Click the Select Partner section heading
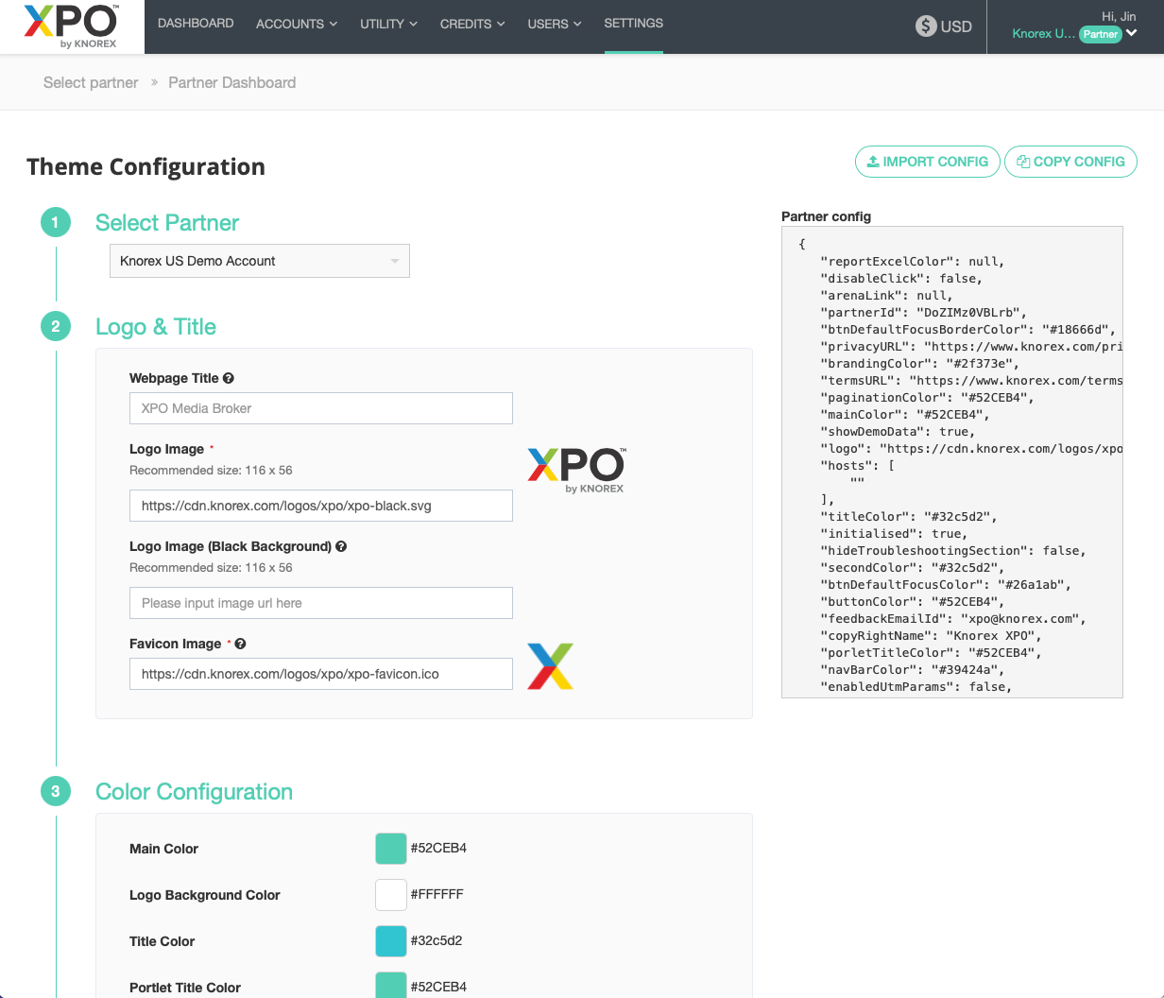 pos(167,223)
